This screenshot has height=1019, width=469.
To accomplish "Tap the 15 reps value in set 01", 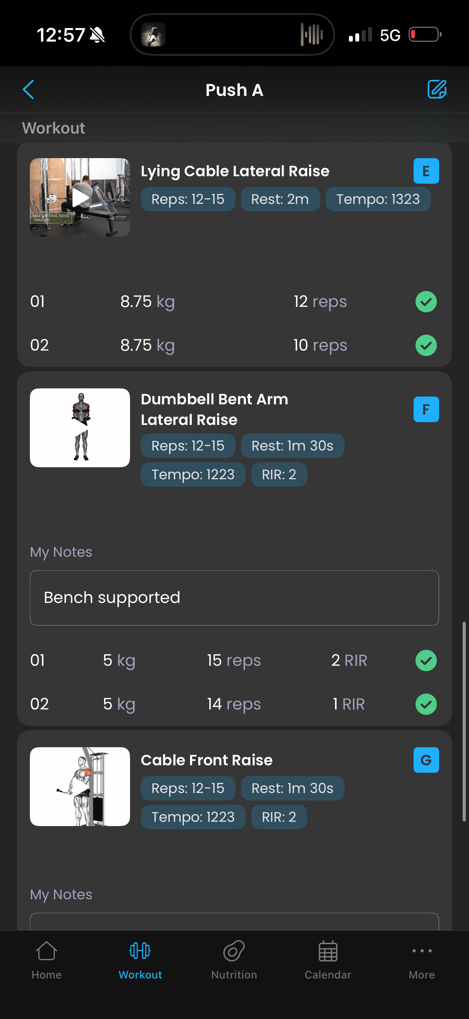I will pos(234,661).
